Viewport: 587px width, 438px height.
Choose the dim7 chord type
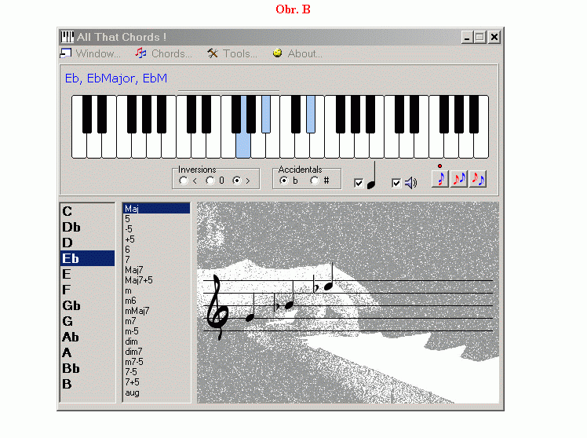pos(156,352)
